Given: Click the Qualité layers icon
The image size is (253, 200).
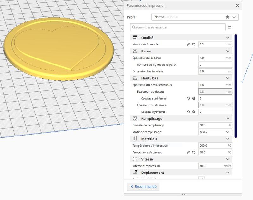Looking at the screenshot, I should [135, 38].
